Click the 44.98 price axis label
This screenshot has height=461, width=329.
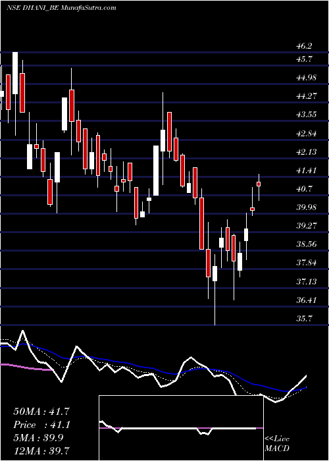click(306, 78)
